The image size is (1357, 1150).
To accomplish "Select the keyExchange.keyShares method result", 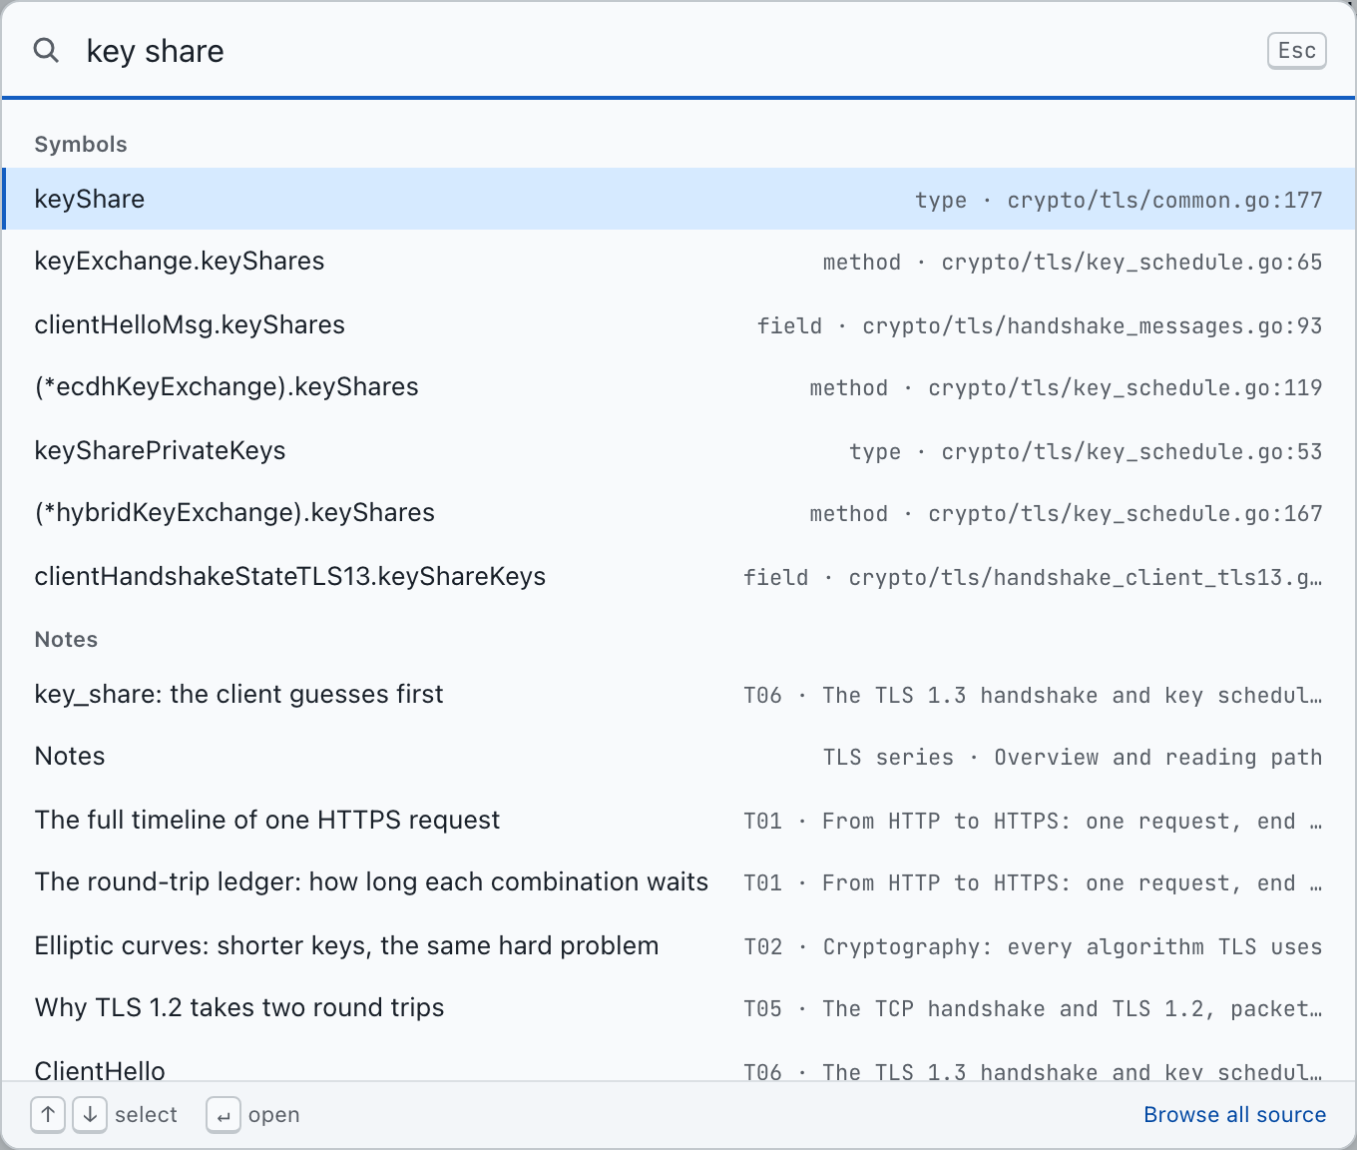I will click(678, 262).
